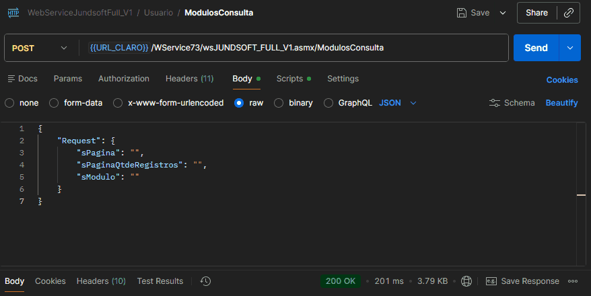
Task: Click the Save Response icon
Action: 491,281
